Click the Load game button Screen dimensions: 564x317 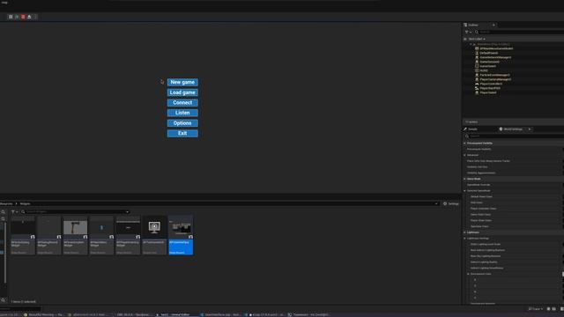tap(182, 92)
